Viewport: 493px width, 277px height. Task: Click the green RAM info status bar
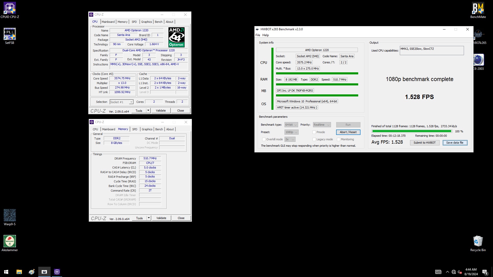[317, 84]
